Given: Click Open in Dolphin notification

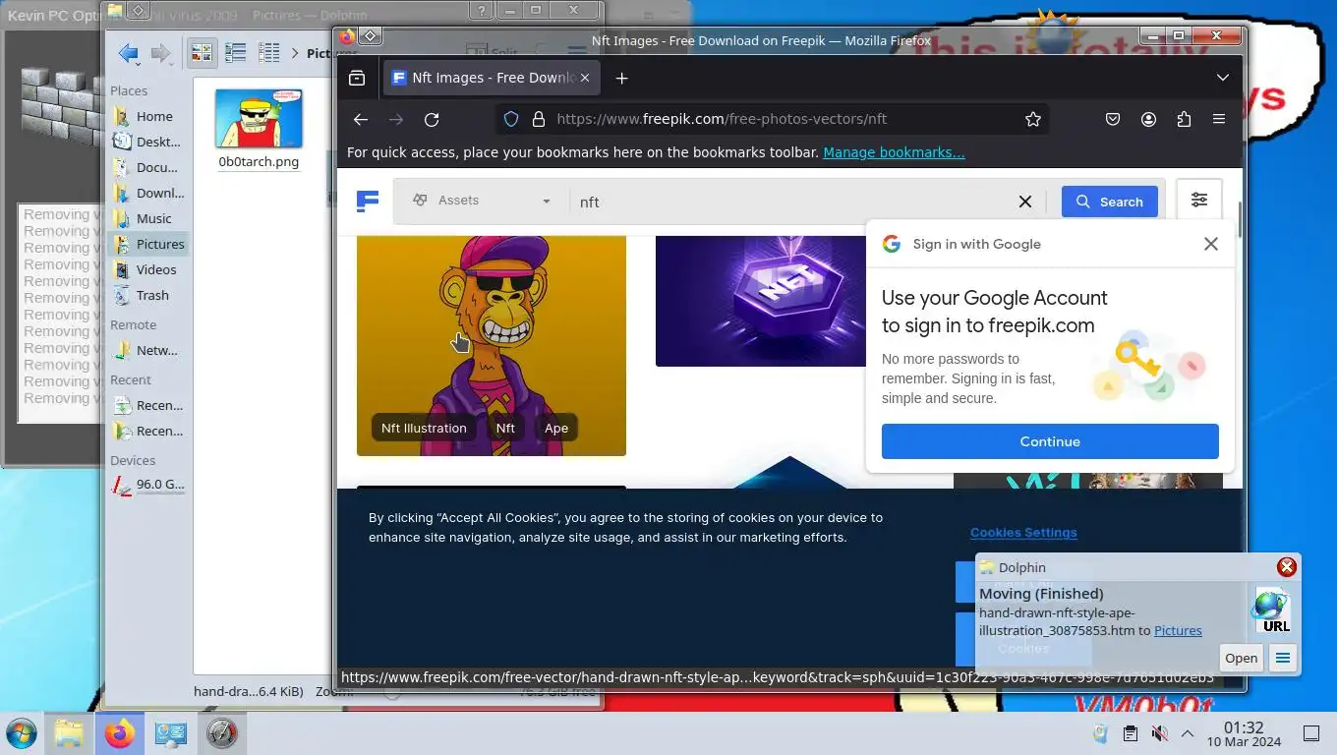Looking at the screenshot, I should coord(1241,659).
